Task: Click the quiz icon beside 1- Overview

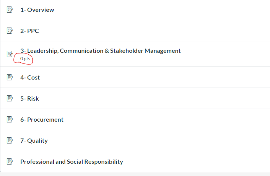Action: (x=10, y=10)
